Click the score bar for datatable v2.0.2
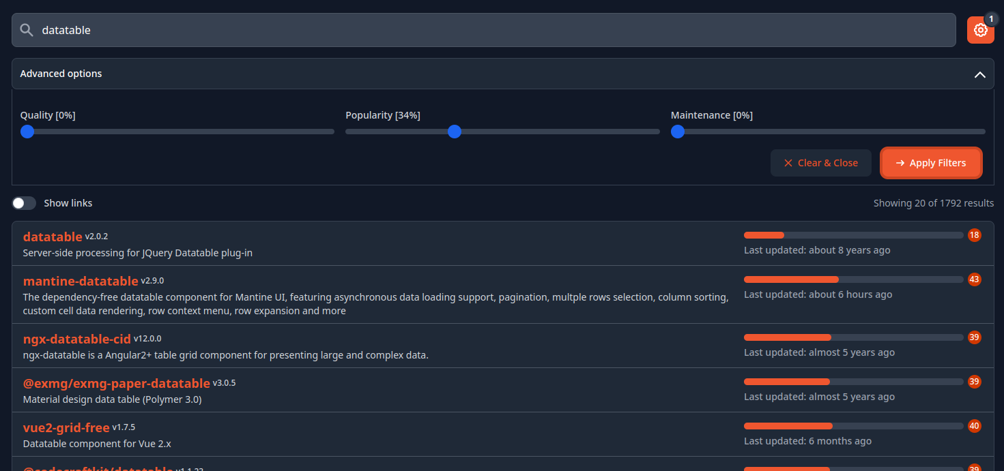1004x471 pixels. 854,235
